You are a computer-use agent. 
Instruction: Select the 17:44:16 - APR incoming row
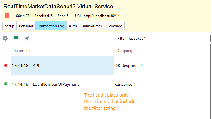(x=62, y=66)
